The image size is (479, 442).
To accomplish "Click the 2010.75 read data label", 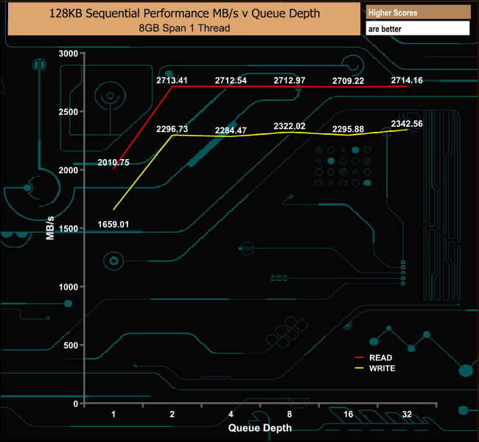I will click(x=113, y=163).
